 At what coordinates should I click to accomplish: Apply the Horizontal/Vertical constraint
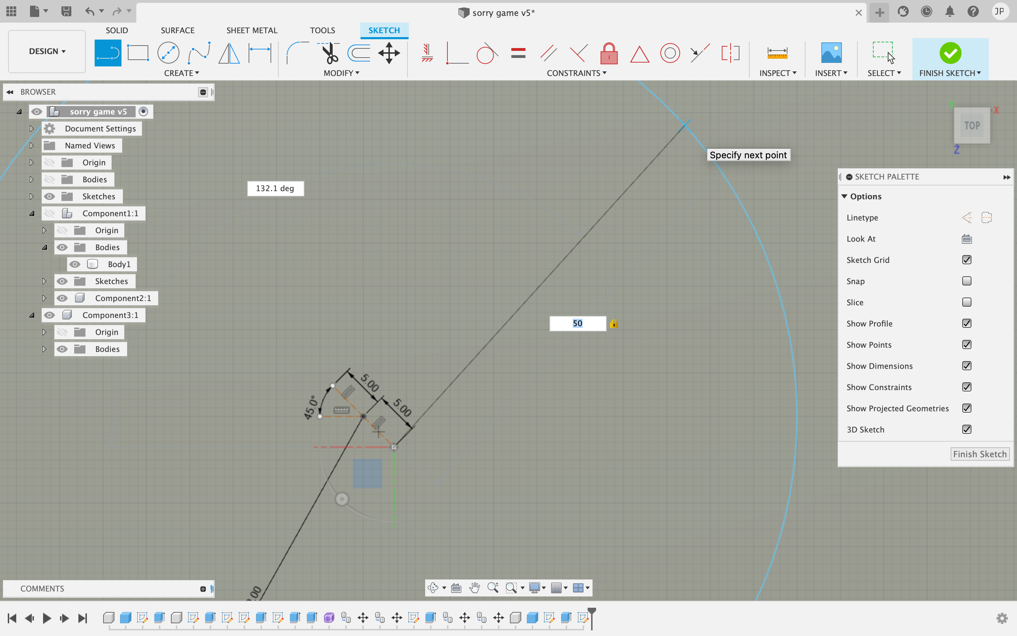(427, 53)
